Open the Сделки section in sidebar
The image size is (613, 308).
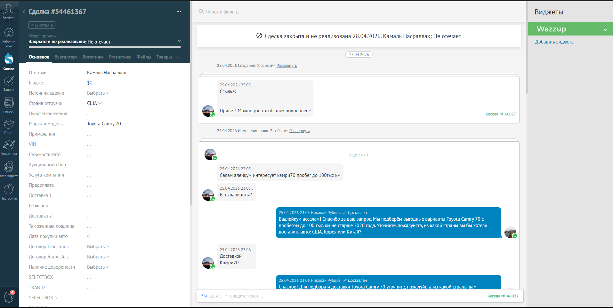click(x=9, y=62)
